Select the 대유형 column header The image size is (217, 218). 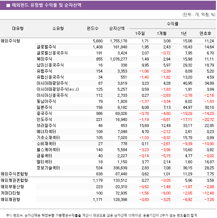[18, 28]
